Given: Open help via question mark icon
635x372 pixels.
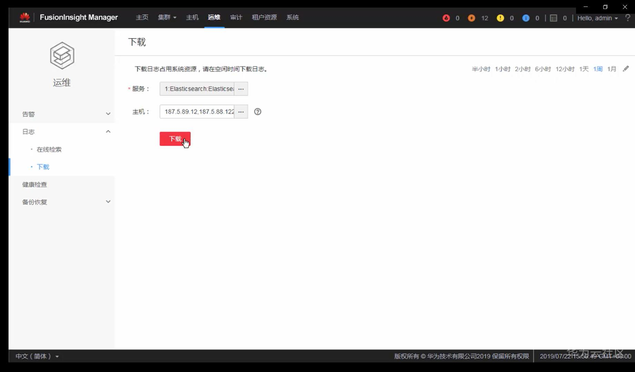Looking at the screenshot, I should tap(628, 18).
